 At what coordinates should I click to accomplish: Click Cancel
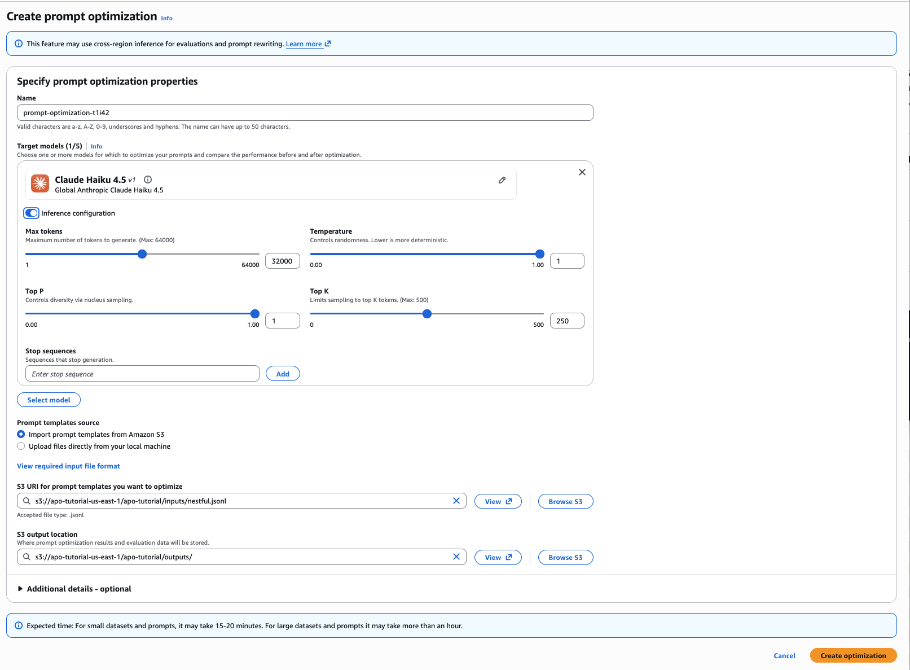pyautogui.click(x=785, y=655)
